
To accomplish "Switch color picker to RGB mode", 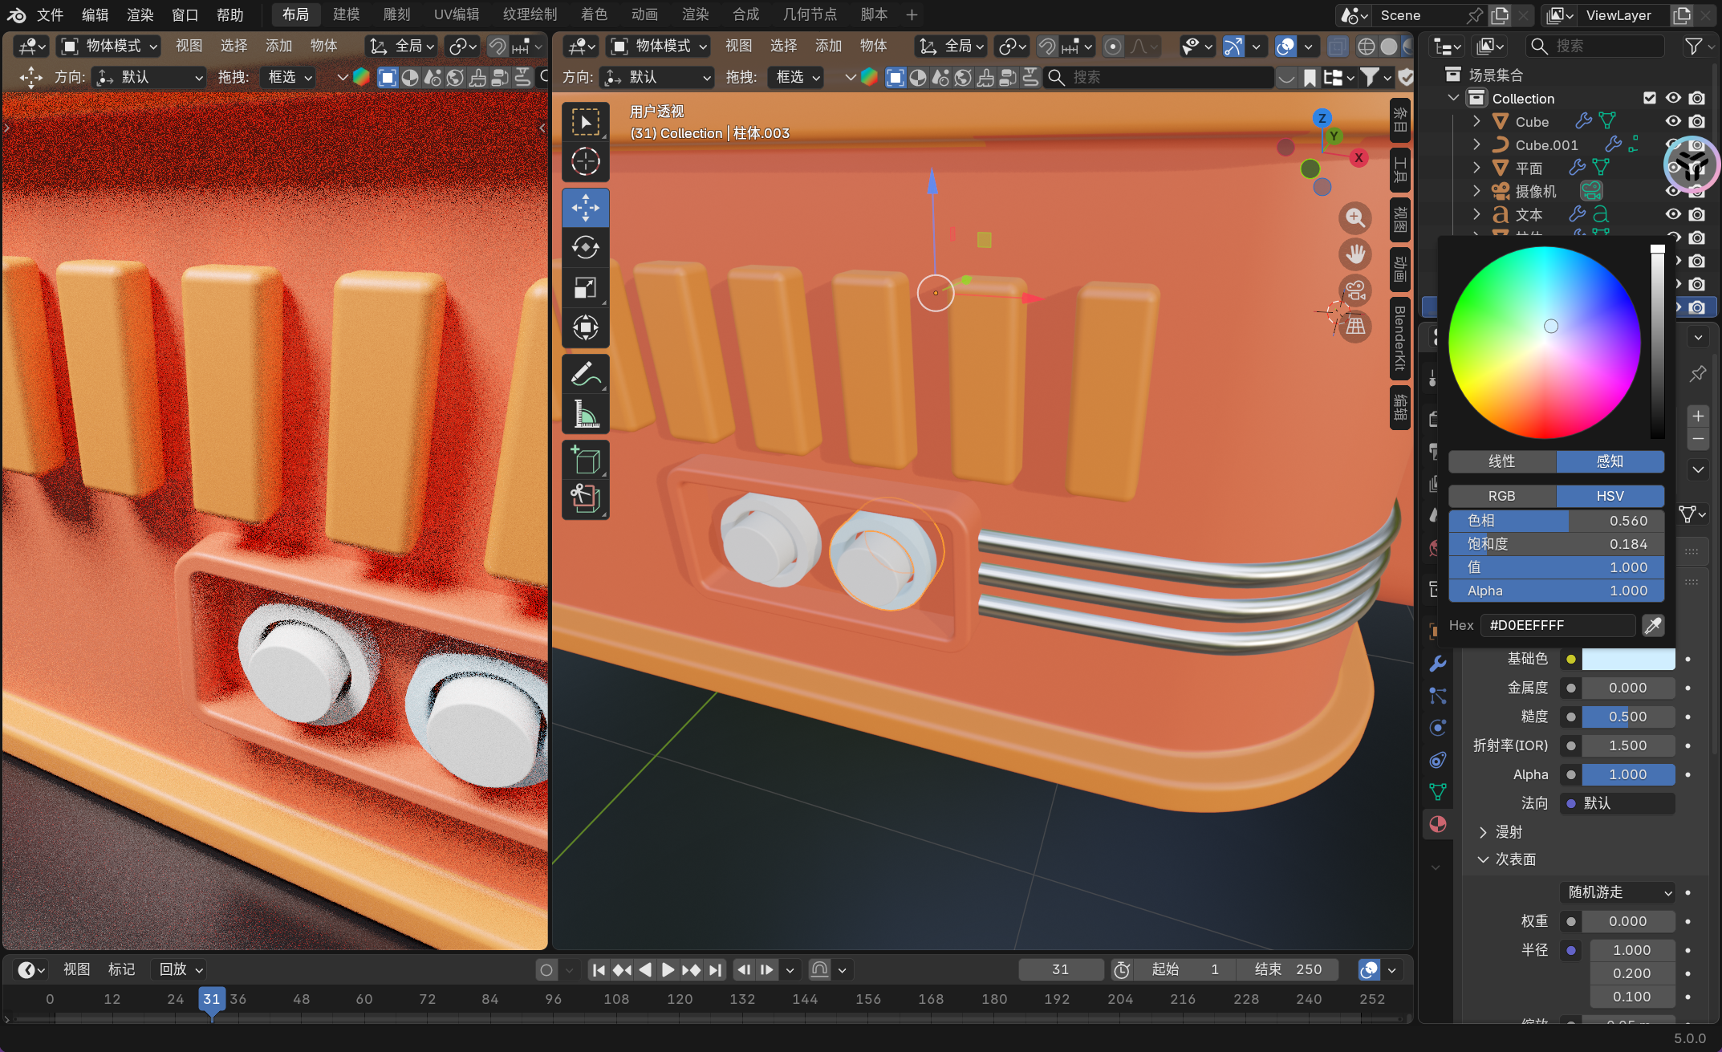I will tap(1501, 496).
